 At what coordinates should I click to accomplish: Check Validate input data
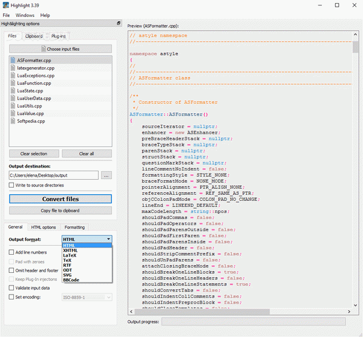(11, 288)
